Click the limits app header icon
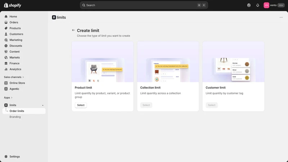 point(54,17)
